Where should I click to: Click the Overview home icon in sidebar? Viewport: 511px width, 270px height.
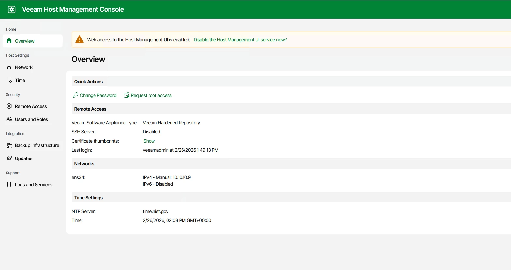(9, 41)
